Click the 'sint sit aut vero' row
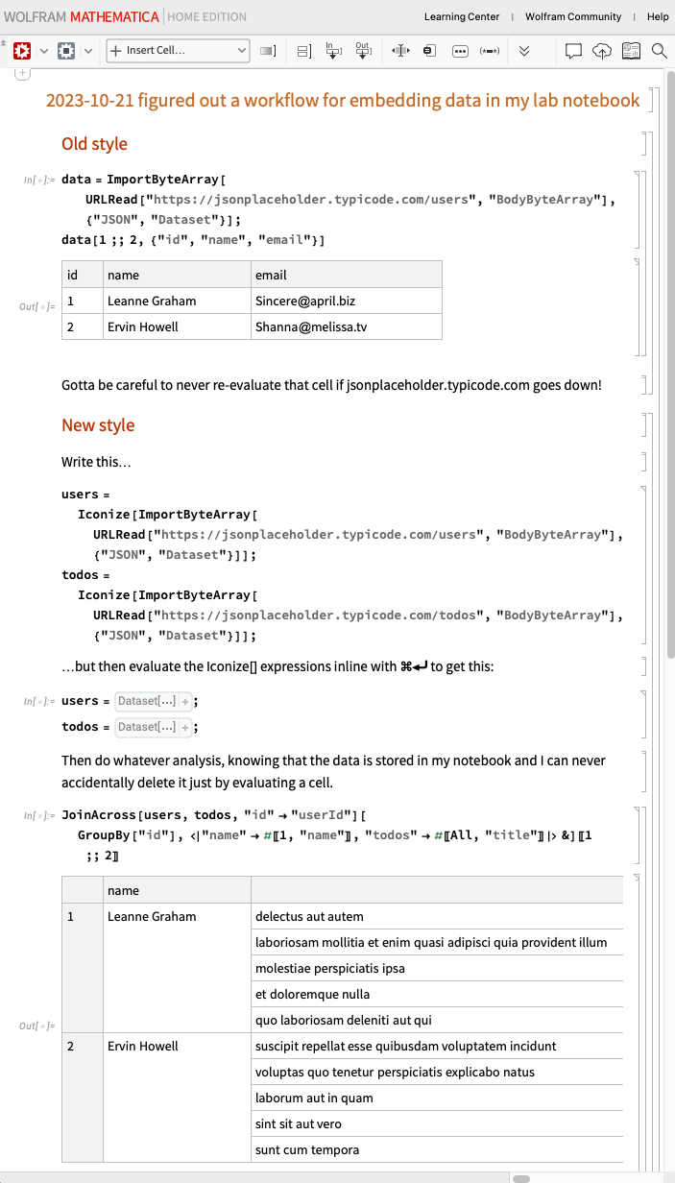Screen dimensions: 675x1183 click(437, 1123)
